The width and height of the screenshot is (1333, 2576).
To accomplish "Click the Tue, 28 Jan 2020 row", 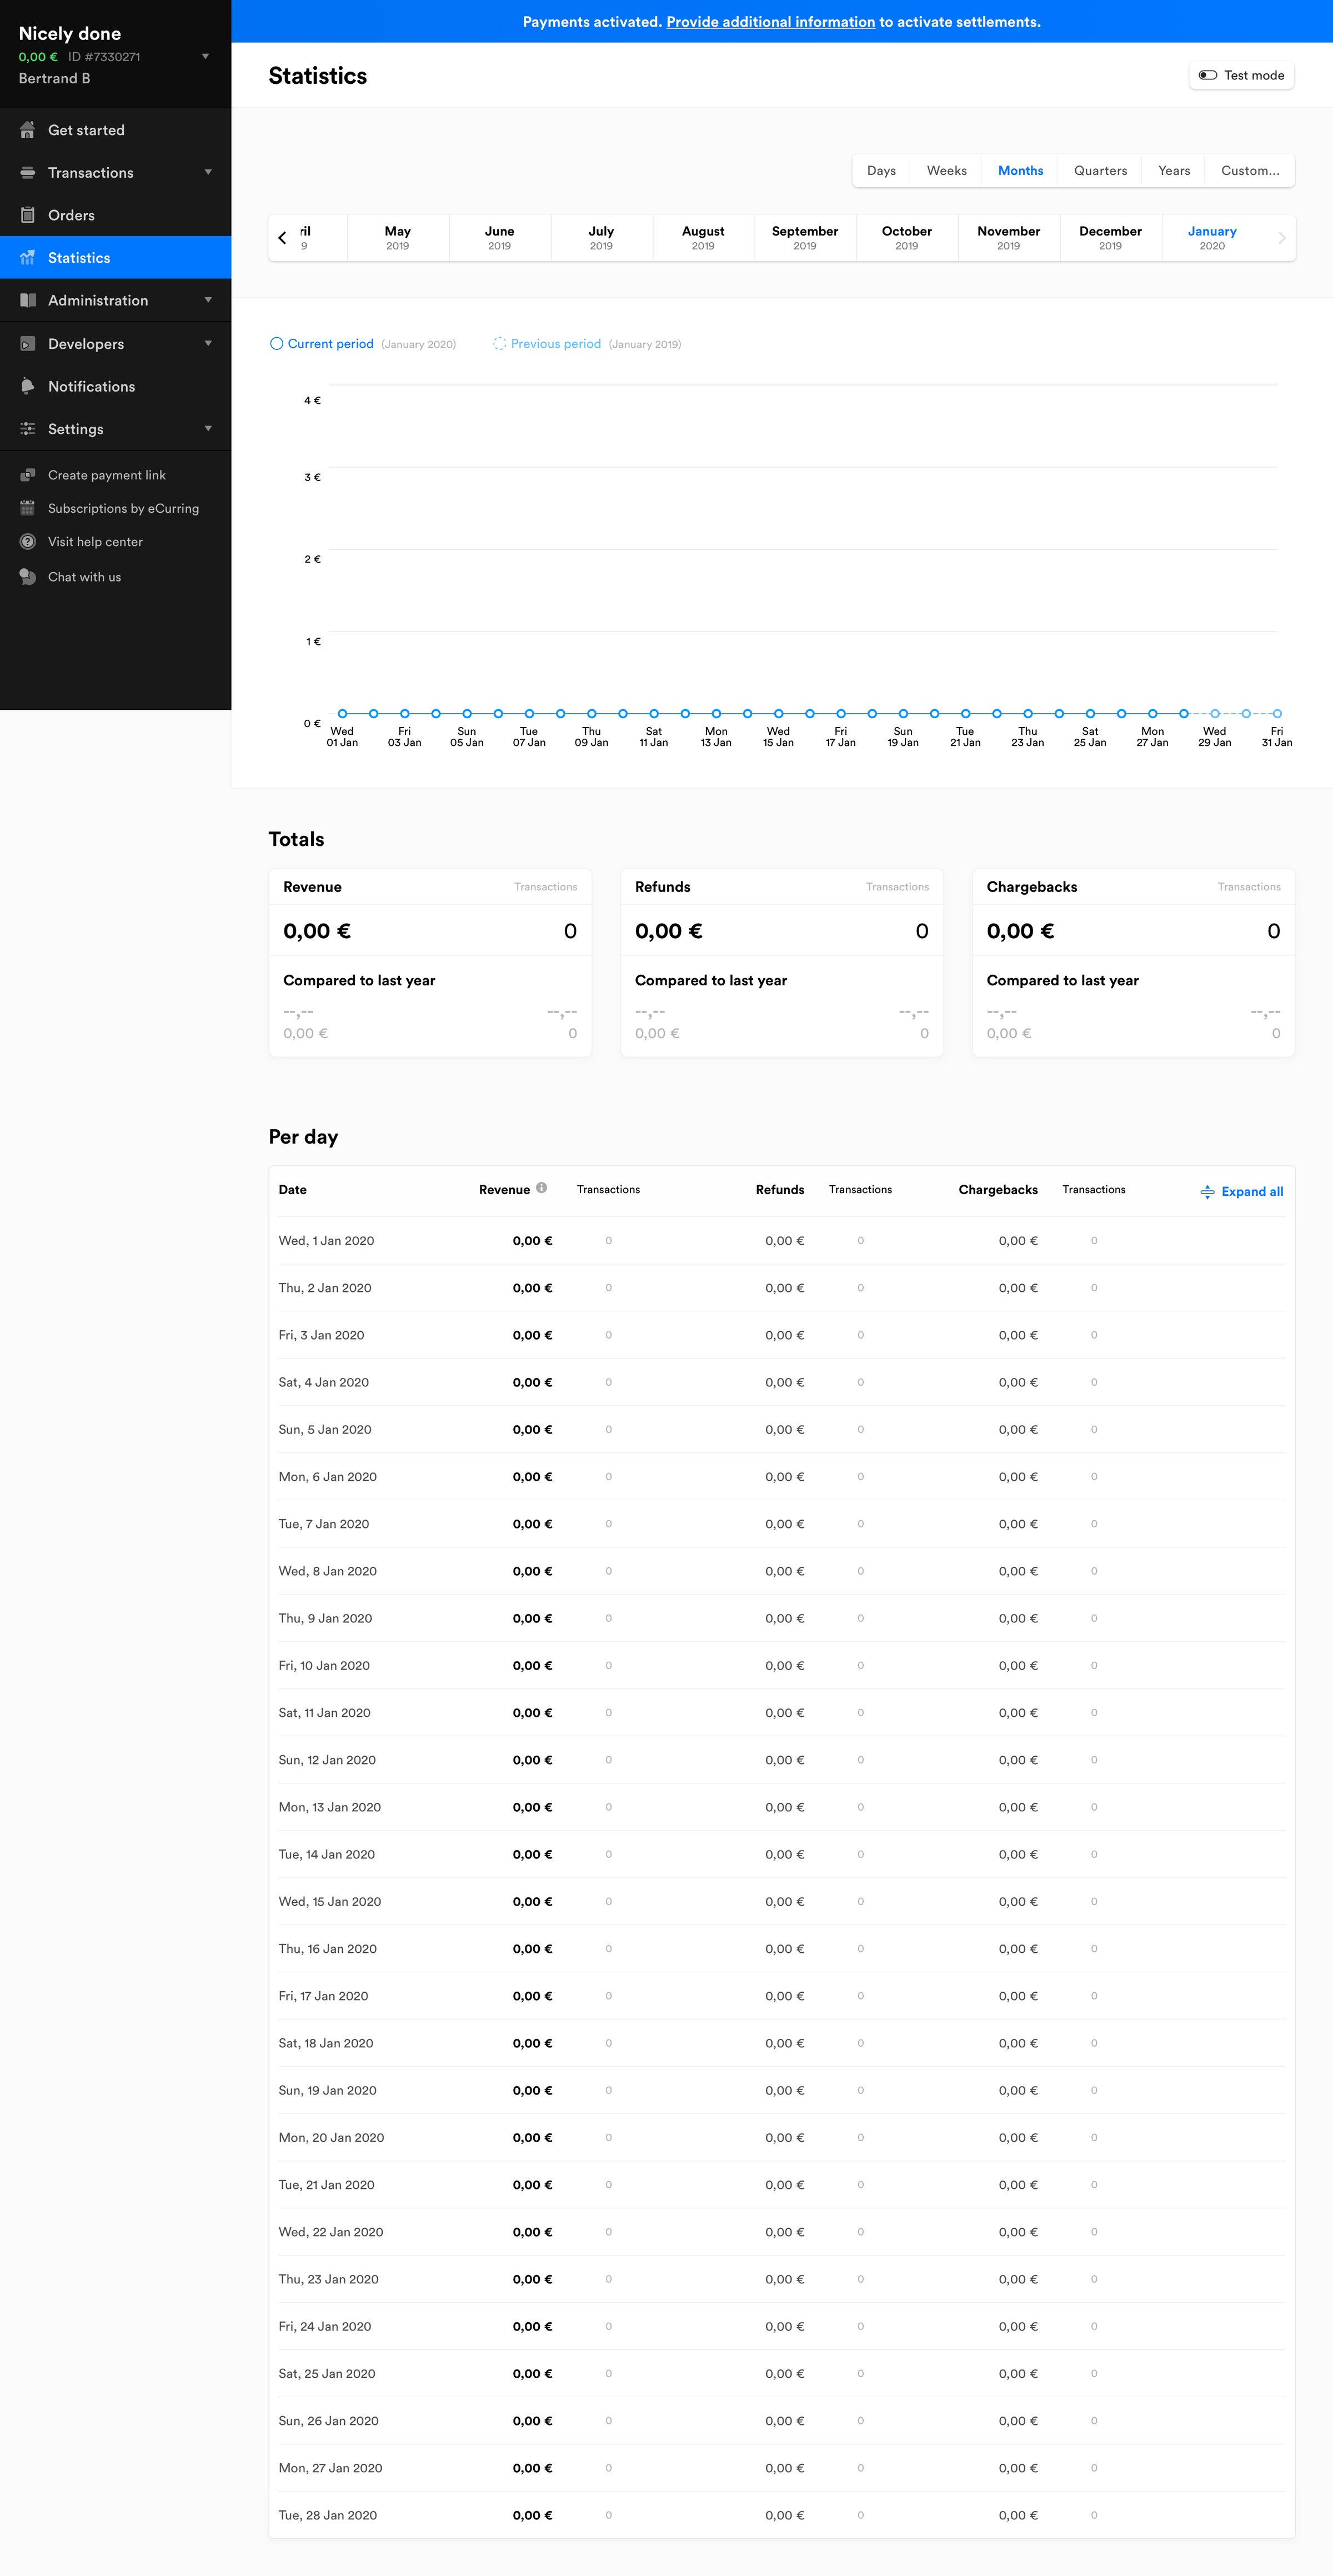I will pos(782,2515).
